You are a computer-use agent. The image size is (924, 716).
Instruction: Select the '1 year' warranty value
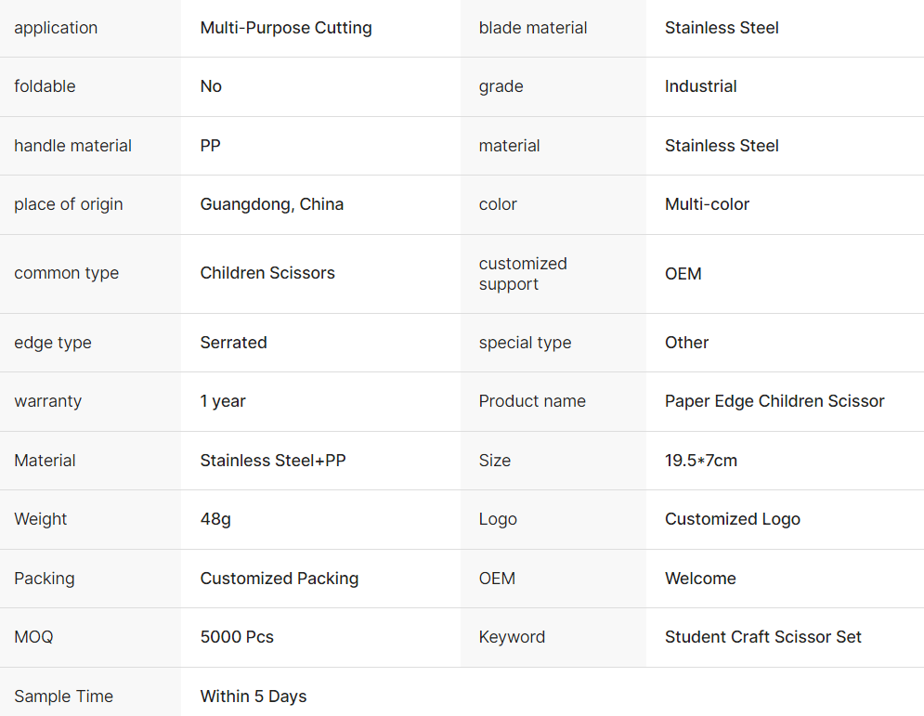pos(223,401)
